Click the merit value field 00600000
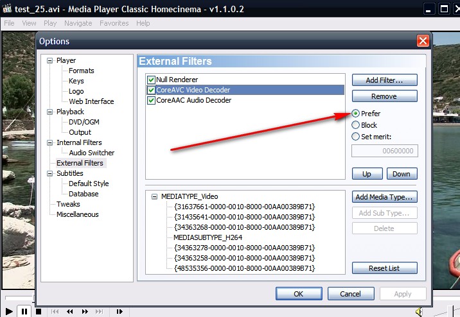 tap(385, 151)
